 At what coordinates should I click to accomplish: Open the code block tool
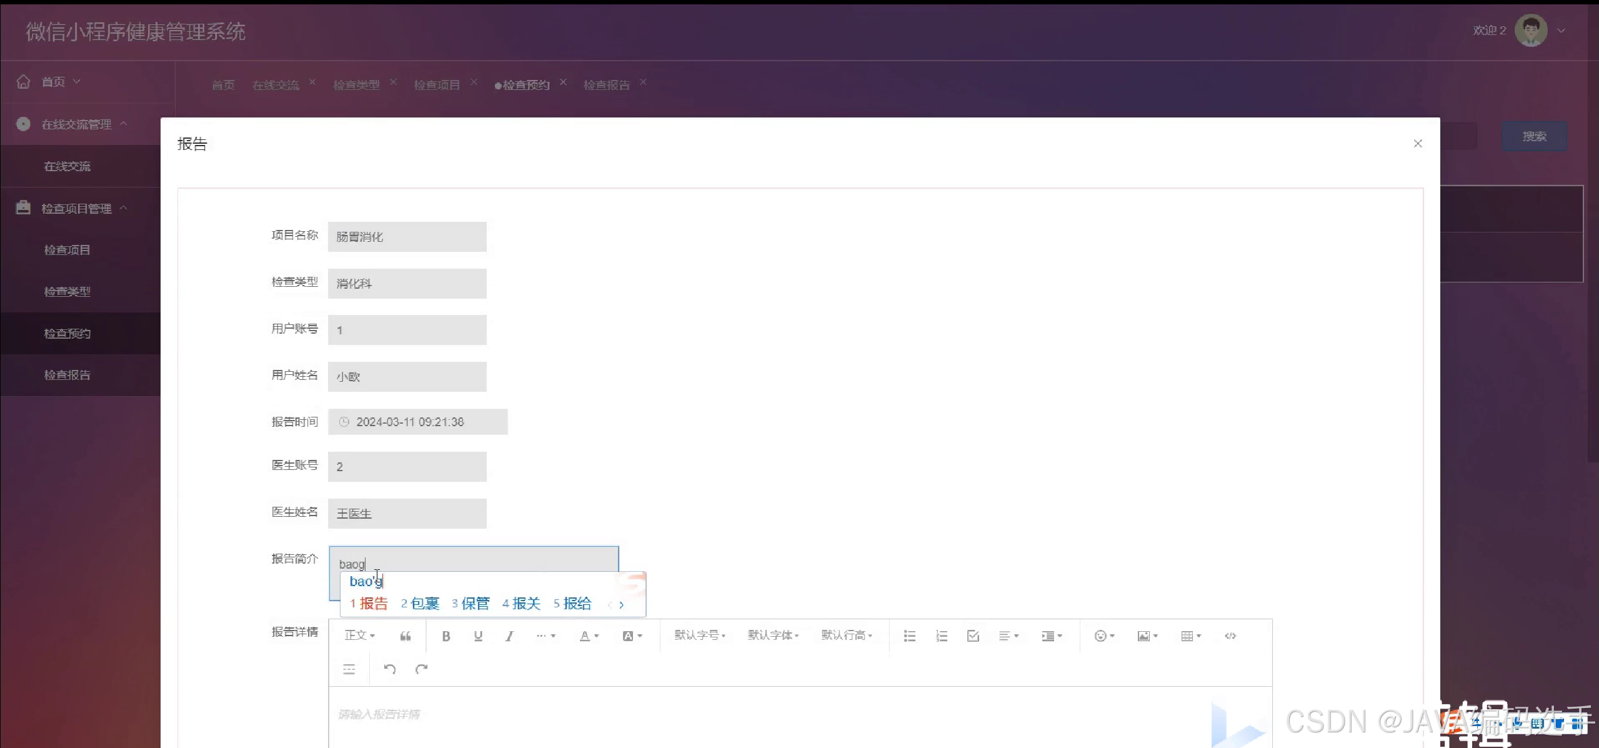pos(1230,636)
